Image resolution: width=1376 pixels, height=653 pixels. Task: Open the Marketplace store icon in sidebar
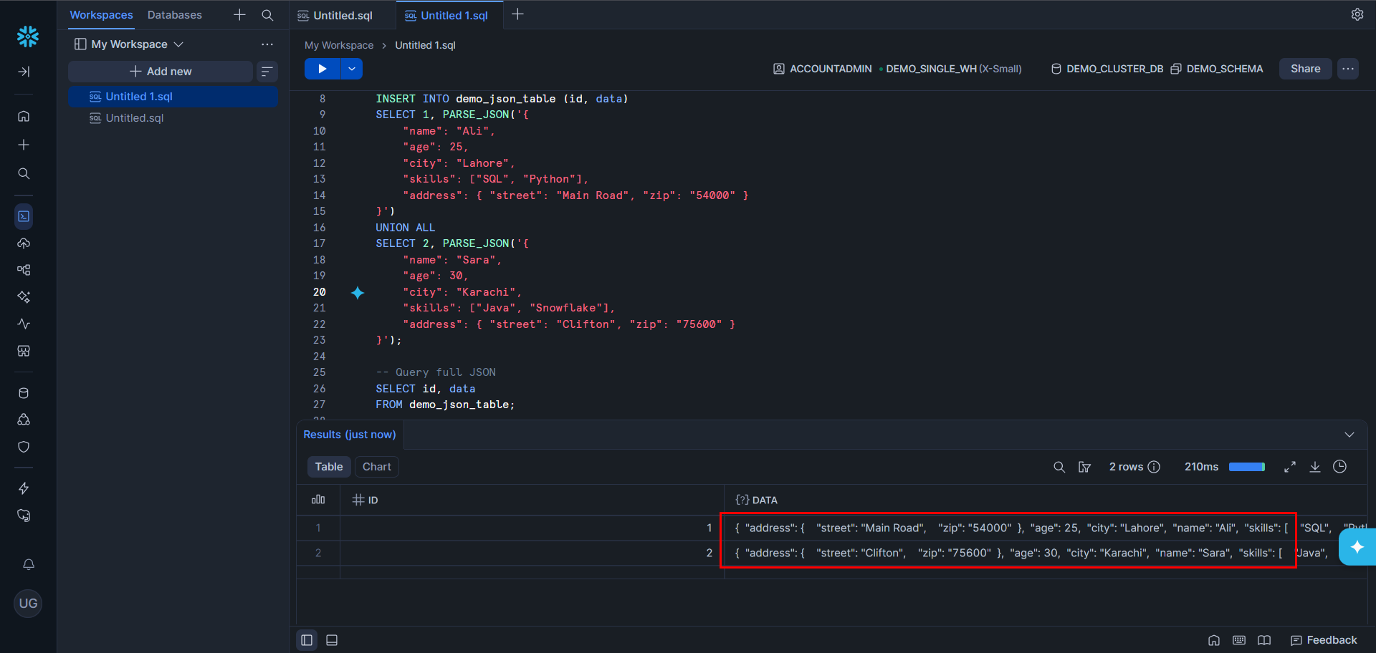[24, 351]
